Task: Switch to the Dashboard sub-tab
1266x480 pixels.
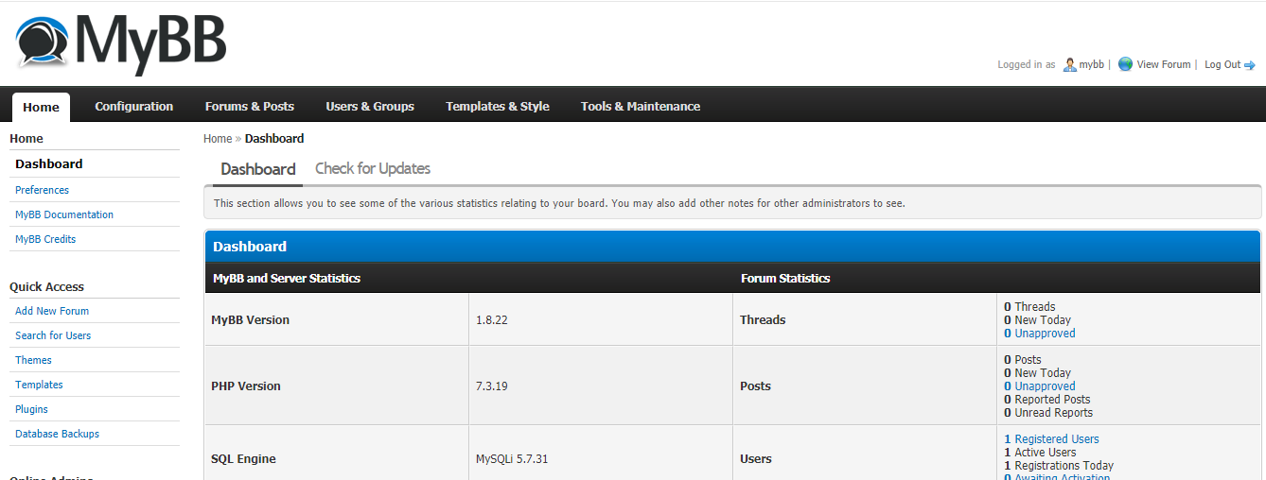Action: click(258, 169)
